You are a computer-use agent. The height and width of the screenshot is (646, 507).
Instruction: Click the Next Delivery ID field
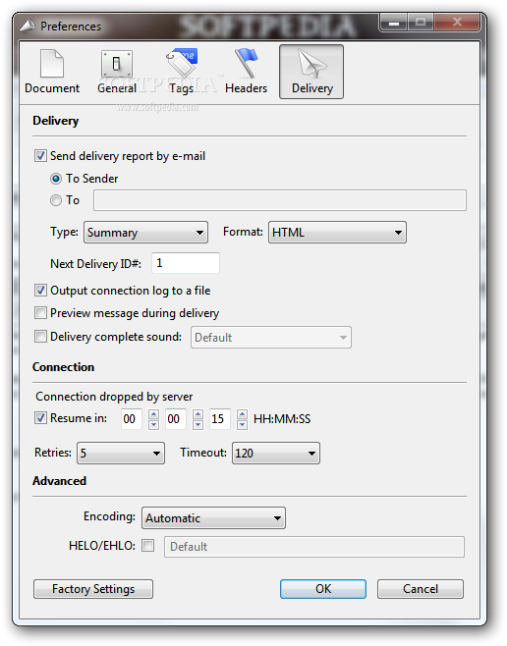186,263
